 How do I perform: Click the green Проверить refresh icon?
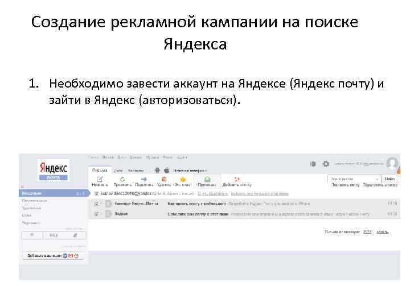click(x=122, y=179)
